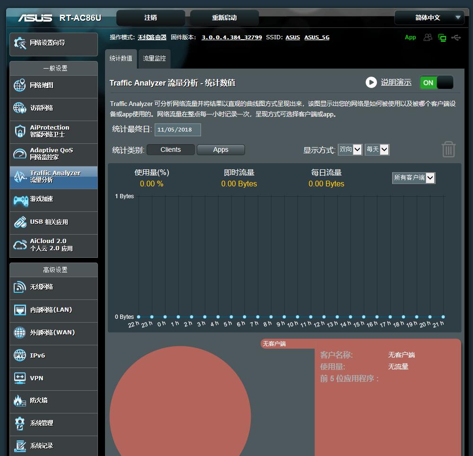The image size is (473, 456).
Task: Click the 重新启动 reboot button
Action: [x=224, y=18]
